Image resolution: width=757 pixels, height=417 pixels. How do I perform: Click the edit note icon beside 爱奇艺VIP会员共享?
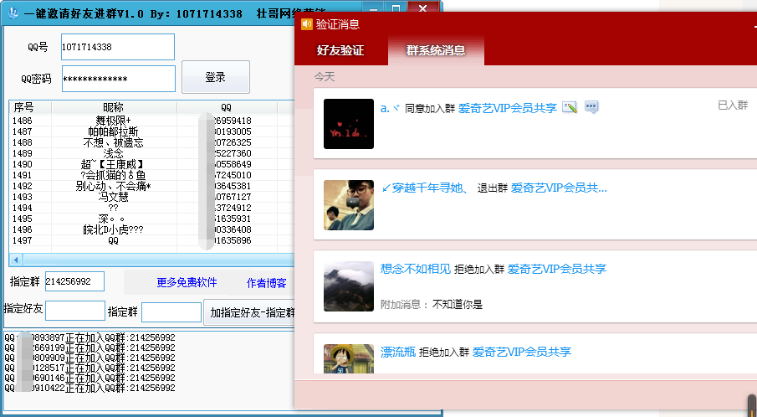click(570, 107)
